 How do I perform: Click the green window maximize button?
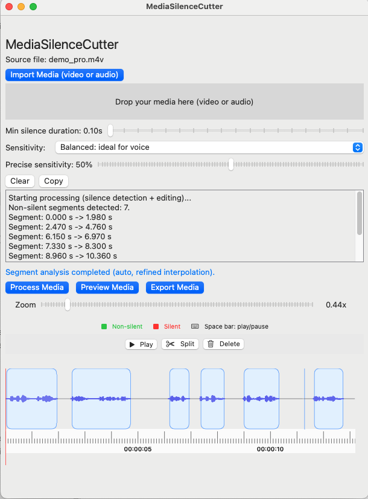33,7
